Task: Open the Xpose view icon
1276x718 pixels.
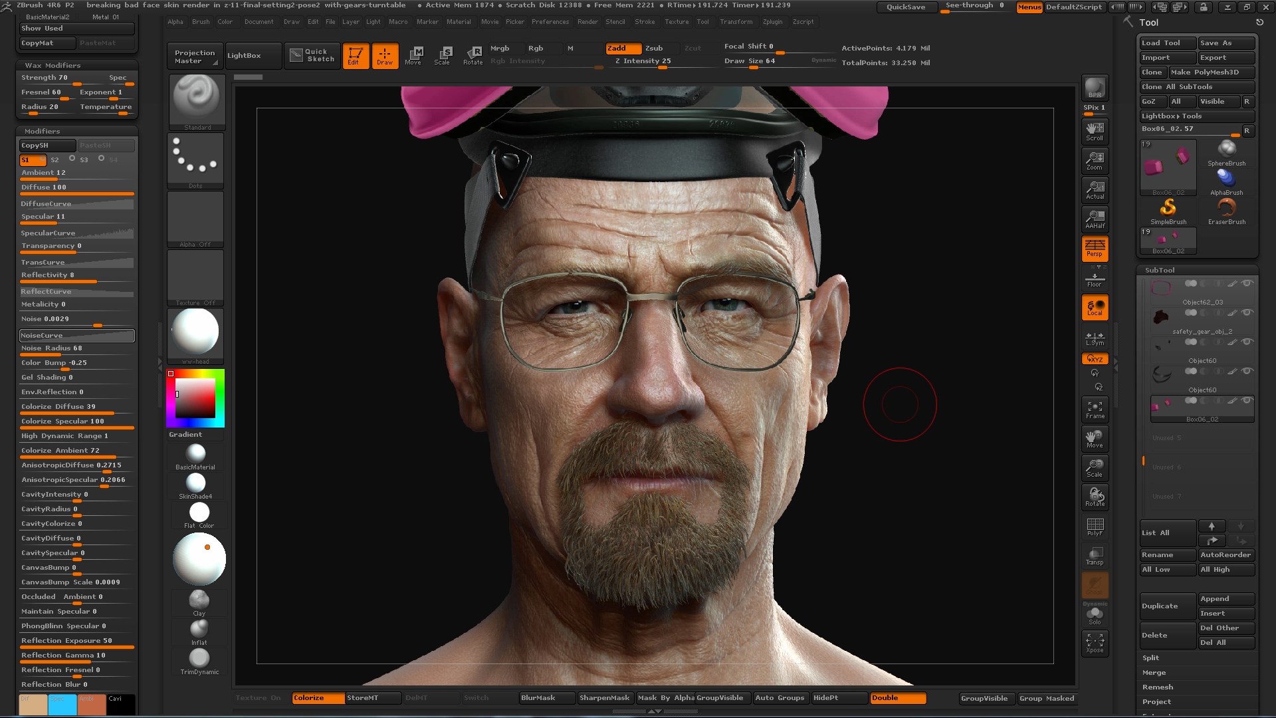Action: [x=1095, y=643]
